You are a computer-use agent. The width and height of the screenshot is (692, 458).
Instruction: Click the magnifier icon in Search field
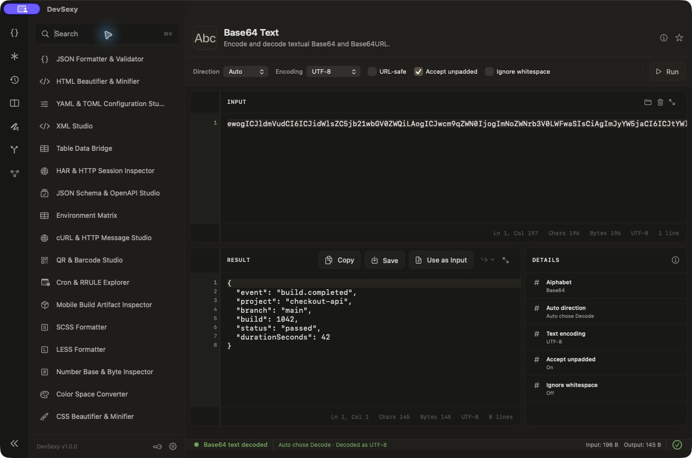pyautogui.click(x=45, y=34)
